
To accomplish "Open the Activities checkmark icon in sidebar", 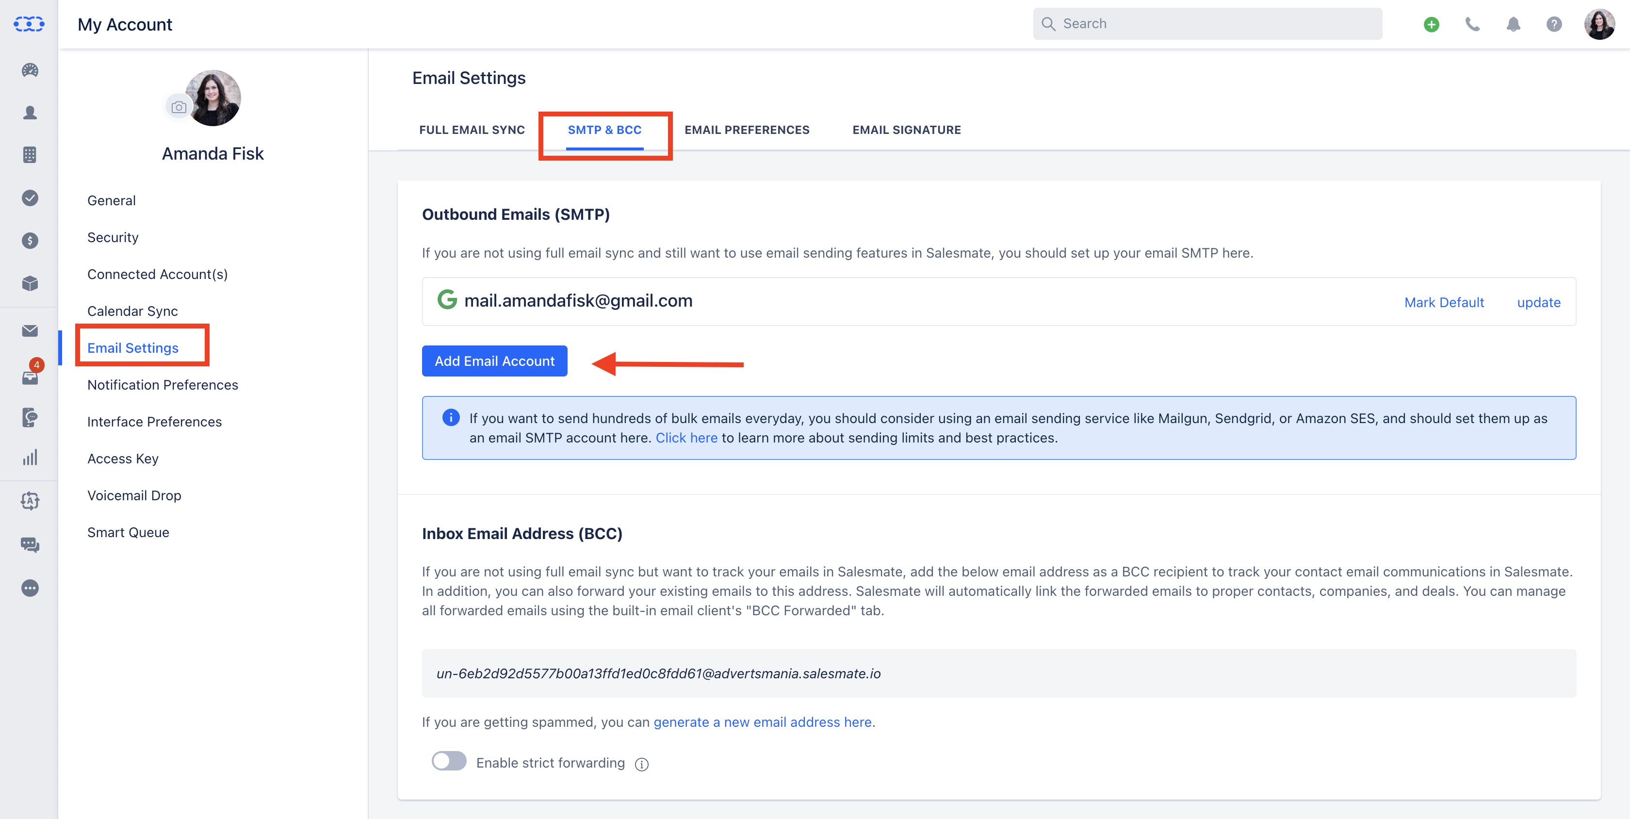I will tap(30, 198).
